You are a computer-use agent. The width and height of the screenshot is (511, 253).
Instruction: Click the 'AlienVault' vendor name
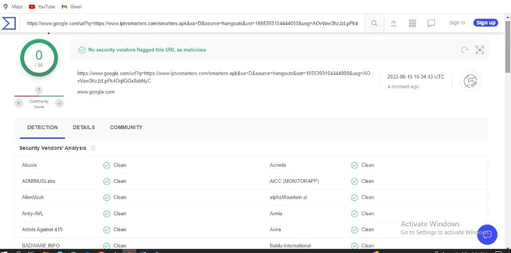[32, 197]
